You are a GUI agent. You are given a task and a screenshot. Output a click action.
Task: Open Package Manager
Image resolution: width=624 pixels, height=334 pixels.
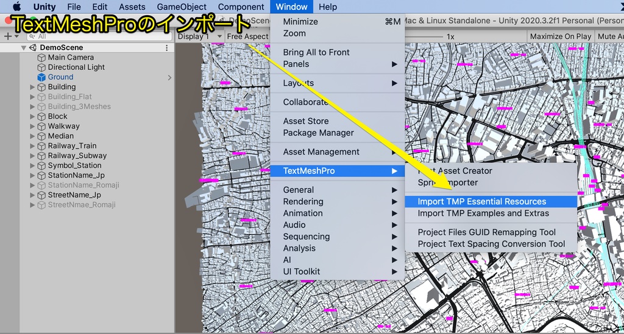(338, 133)
